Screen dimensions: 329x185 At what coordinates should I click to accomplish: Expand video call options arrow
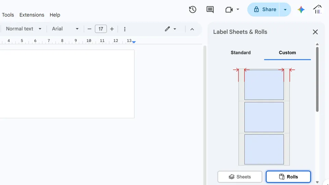(x=238, y=9)
